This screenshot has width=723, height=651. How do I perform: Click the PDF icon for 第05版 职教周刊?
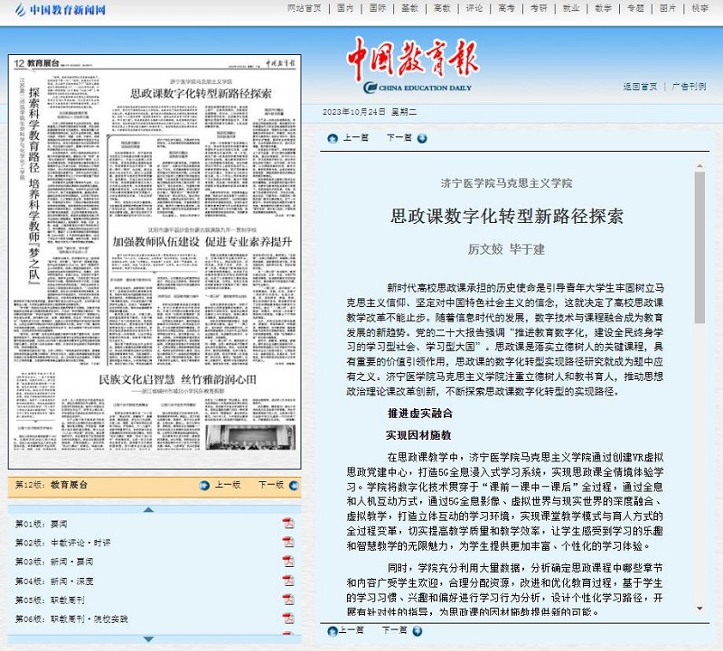coord(288,599)
